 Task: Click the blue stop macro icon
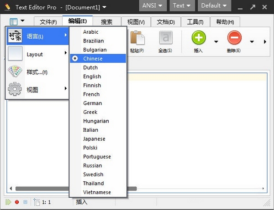click(25, 202)
